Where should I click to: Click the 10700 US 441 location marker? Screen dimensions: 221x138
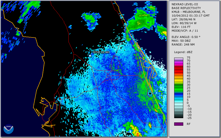coord(90,56)
